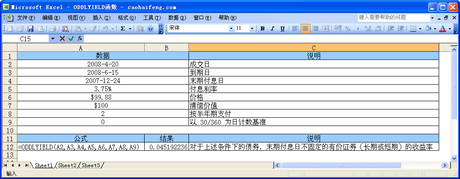The image size is (460, 179).
Task: Decrease decimal places
Action: (x=378, y=29)
